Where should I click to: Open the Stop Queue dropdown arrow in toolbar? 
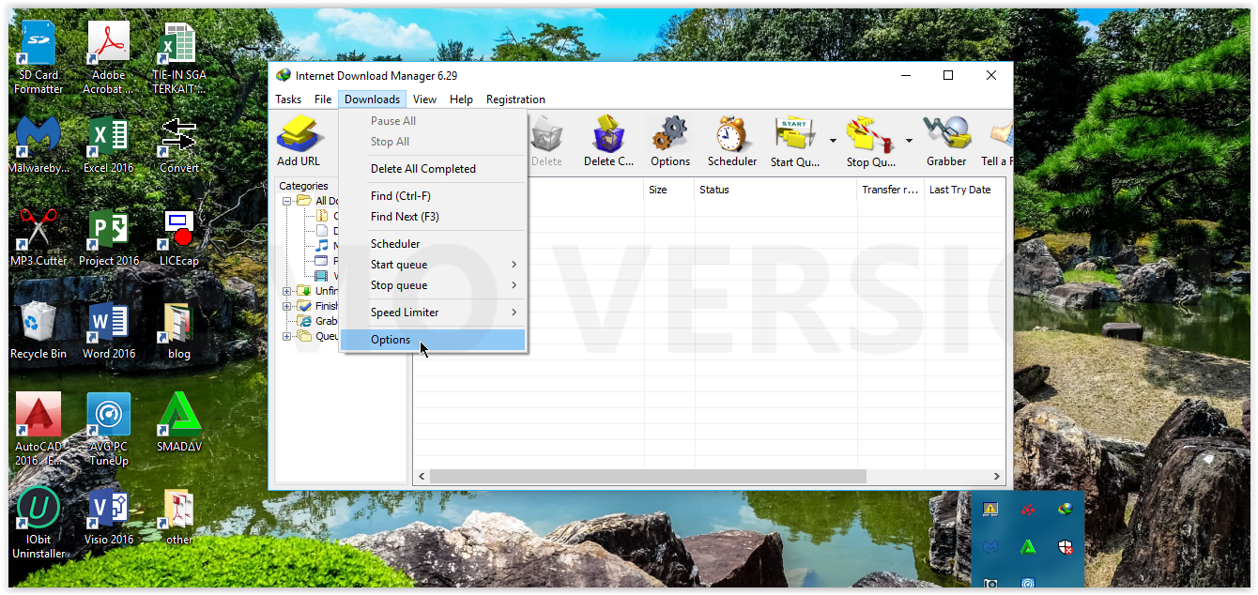[x=909, y=142]
